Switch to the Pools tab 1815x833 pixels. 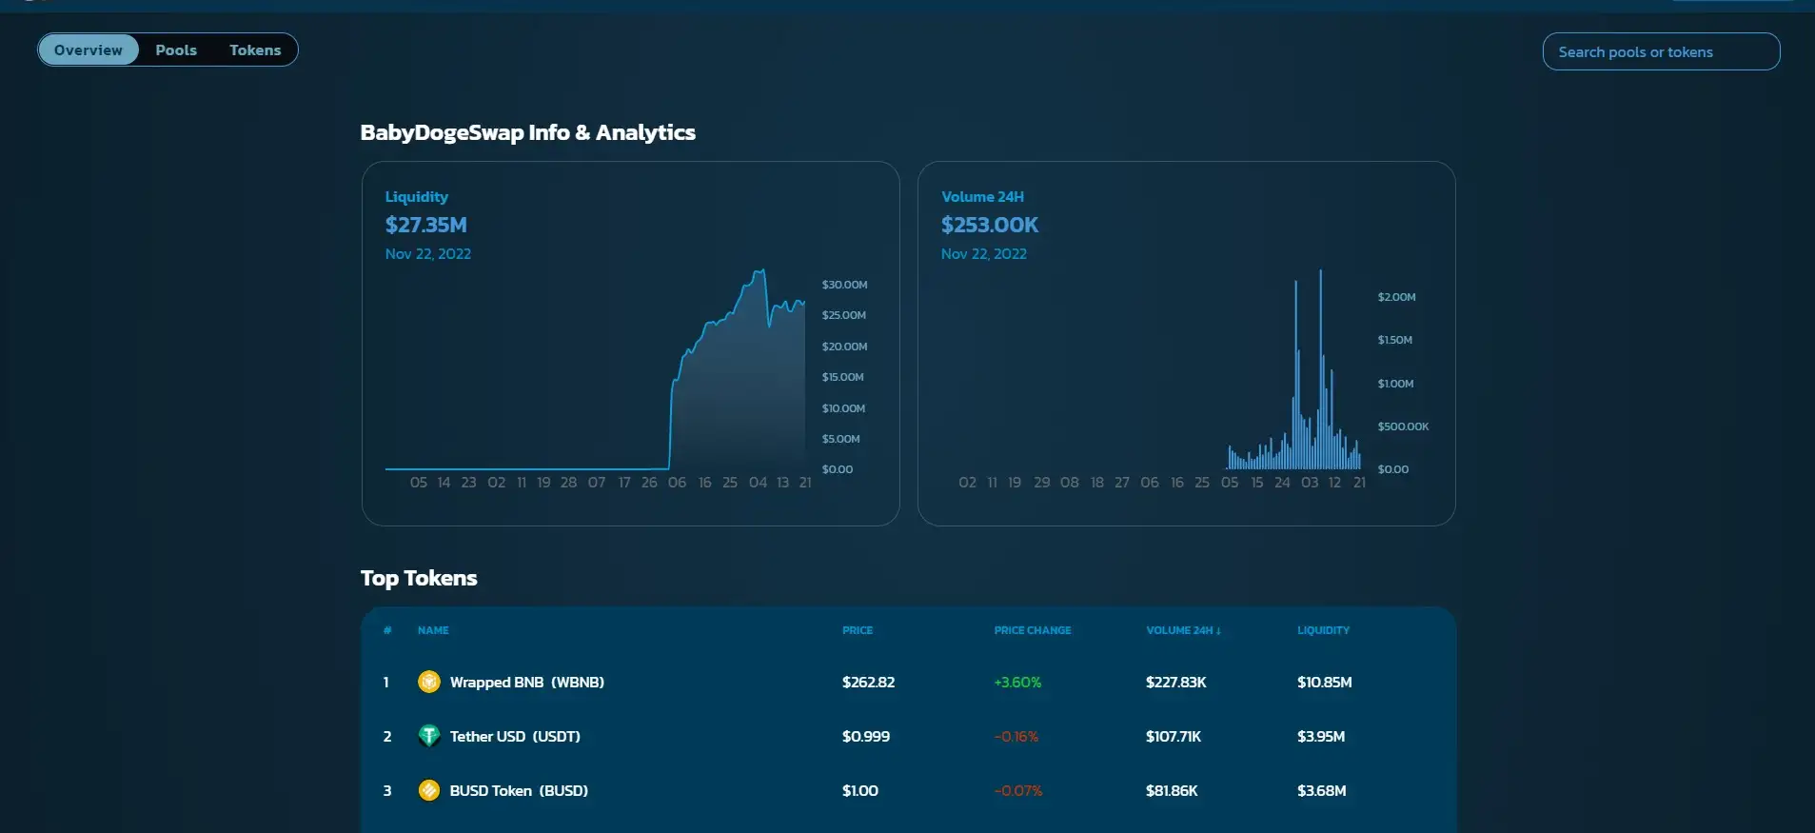[x=176, y=50]
